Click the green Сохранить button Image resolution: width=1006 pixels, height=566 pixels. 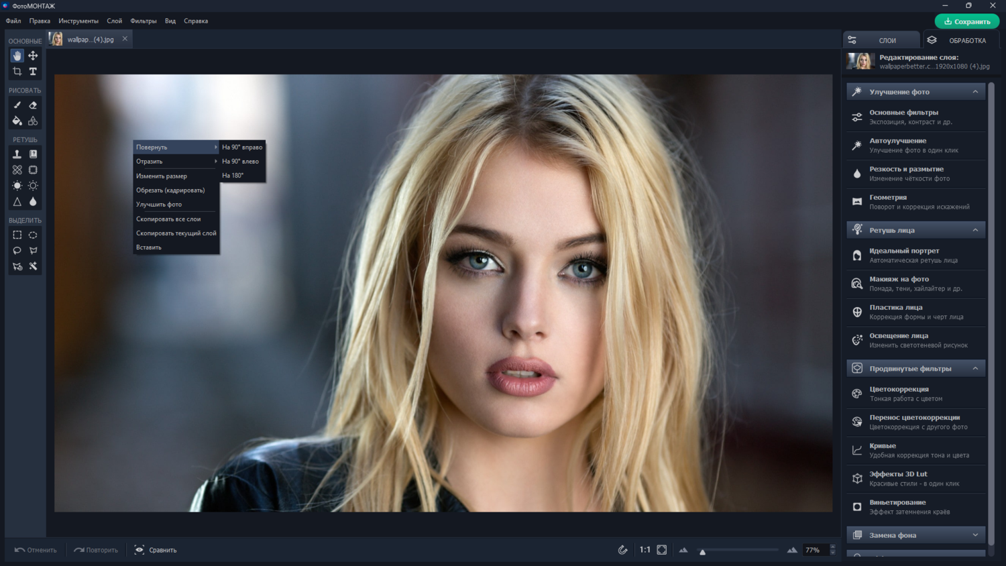[x=966, y=21]
